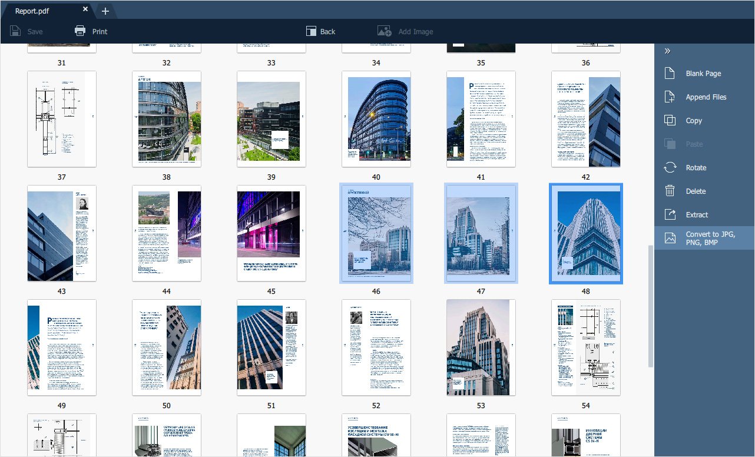Viewport: 755px width, 457px height.
Task: Choose Append Files label in sidebar
Action: tap(706, 97)
